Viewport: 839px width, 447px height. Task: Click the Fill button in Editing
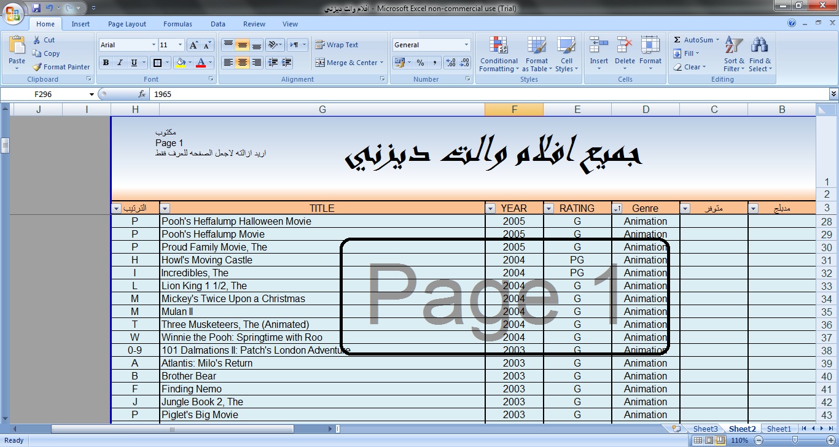(687, 53)
